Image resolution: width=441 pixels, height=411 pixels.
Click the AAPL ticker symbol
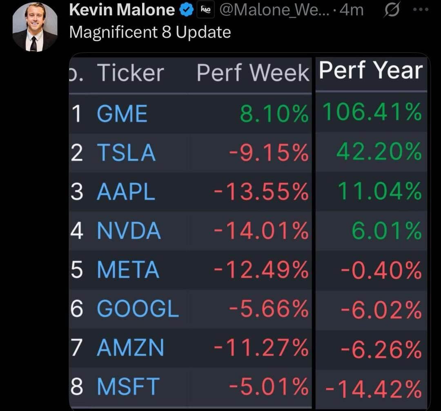tap(126, 191)
